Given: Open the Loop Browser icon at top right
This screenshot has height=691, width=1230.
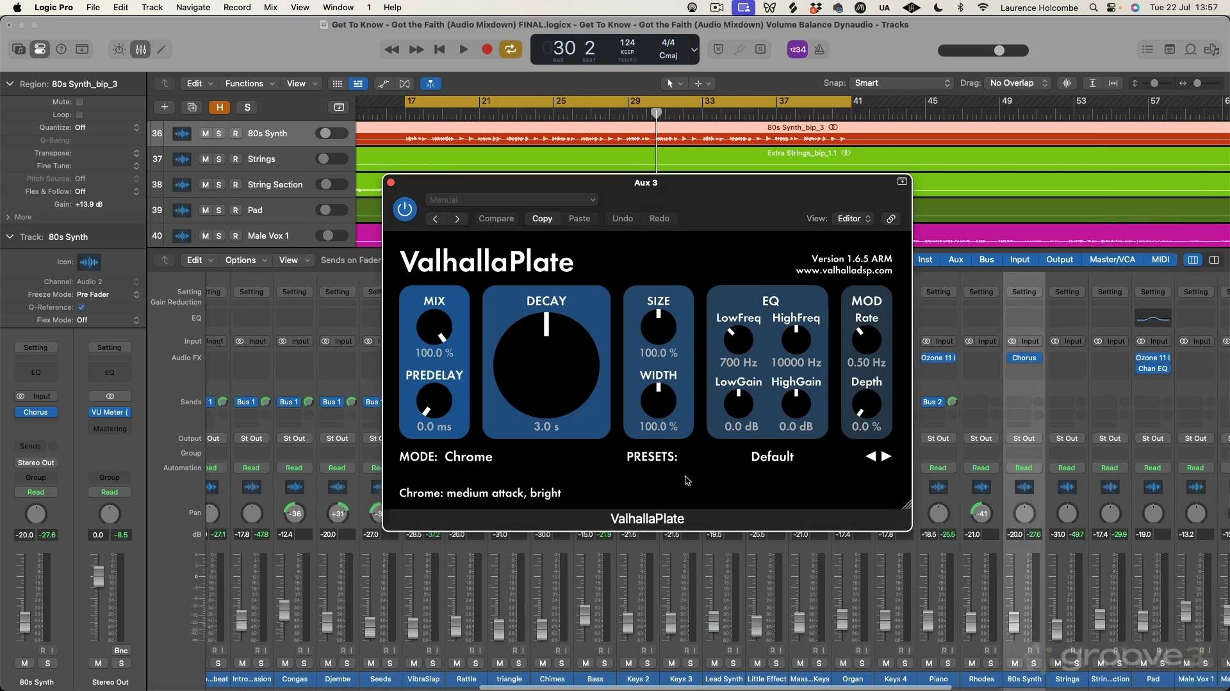Looking at the screenshot, I should pyautogui.click(x=1190, y=49).
